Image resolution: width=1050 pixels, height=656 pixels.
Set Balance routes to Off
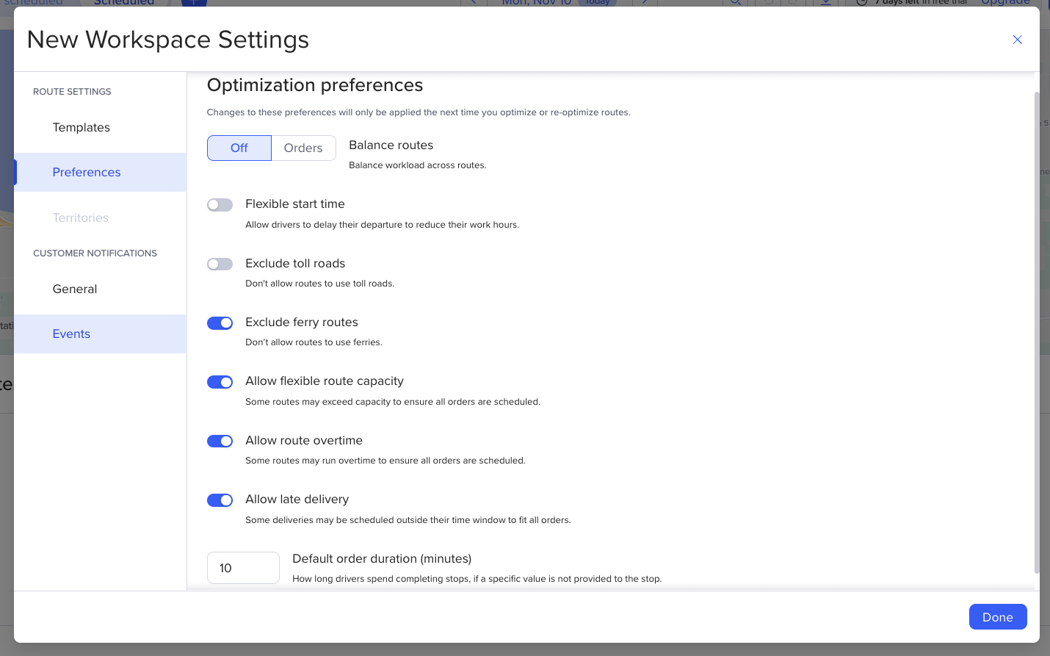coord(239,148)
